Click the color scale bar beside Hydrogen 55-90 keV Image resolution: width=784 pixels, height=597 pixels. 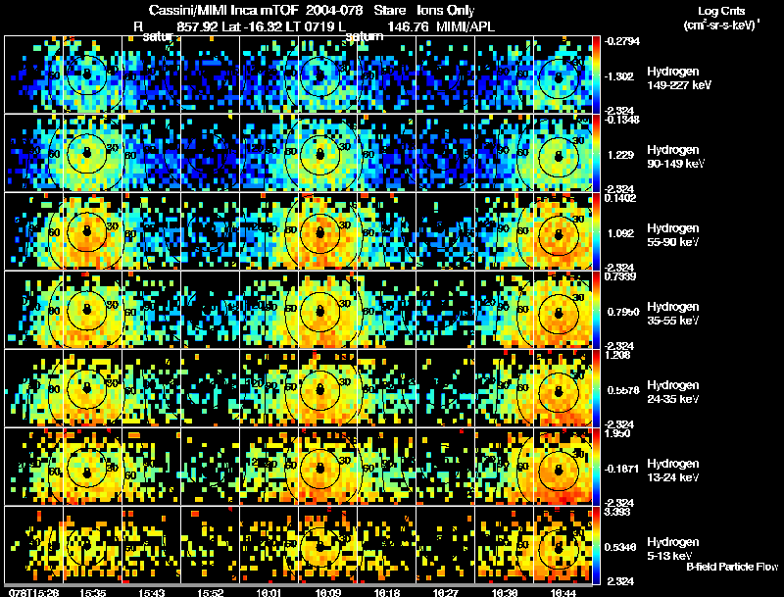(596, 231)
